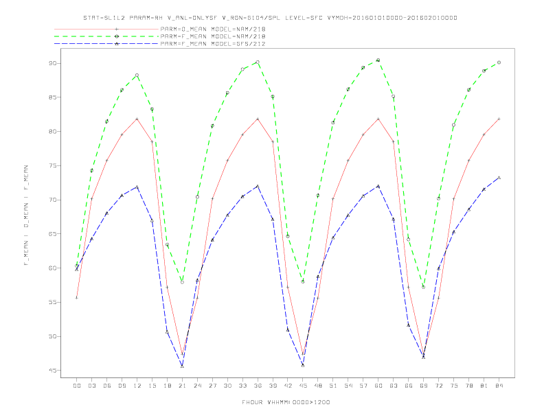Click x-axis forecast hour label 66
544x420 pixels.
[x=409, y=386]
